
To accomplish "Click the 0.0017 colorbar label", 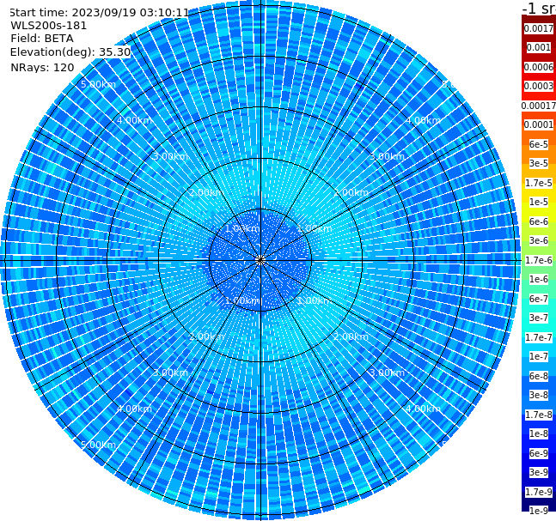I will [x=539, y=28].
